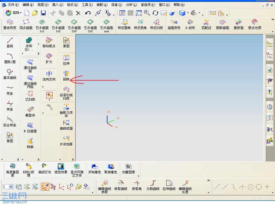
Task: Select 艺术曲面 1x1 tool
Action: point(42,26)
